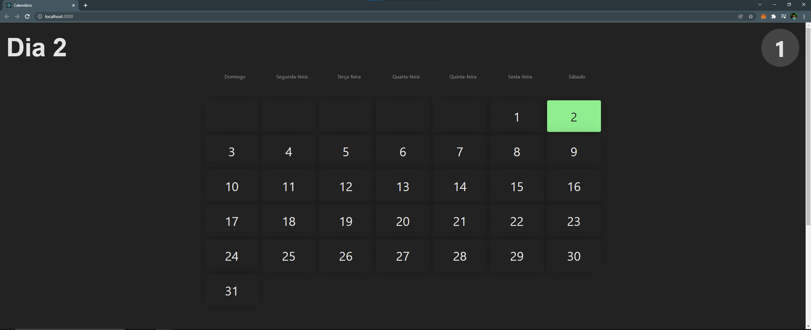Image resolution: width=811 pixels, height=330 pixels.
Task: Bookmark the page via the star icon
Action: [751, 16]
